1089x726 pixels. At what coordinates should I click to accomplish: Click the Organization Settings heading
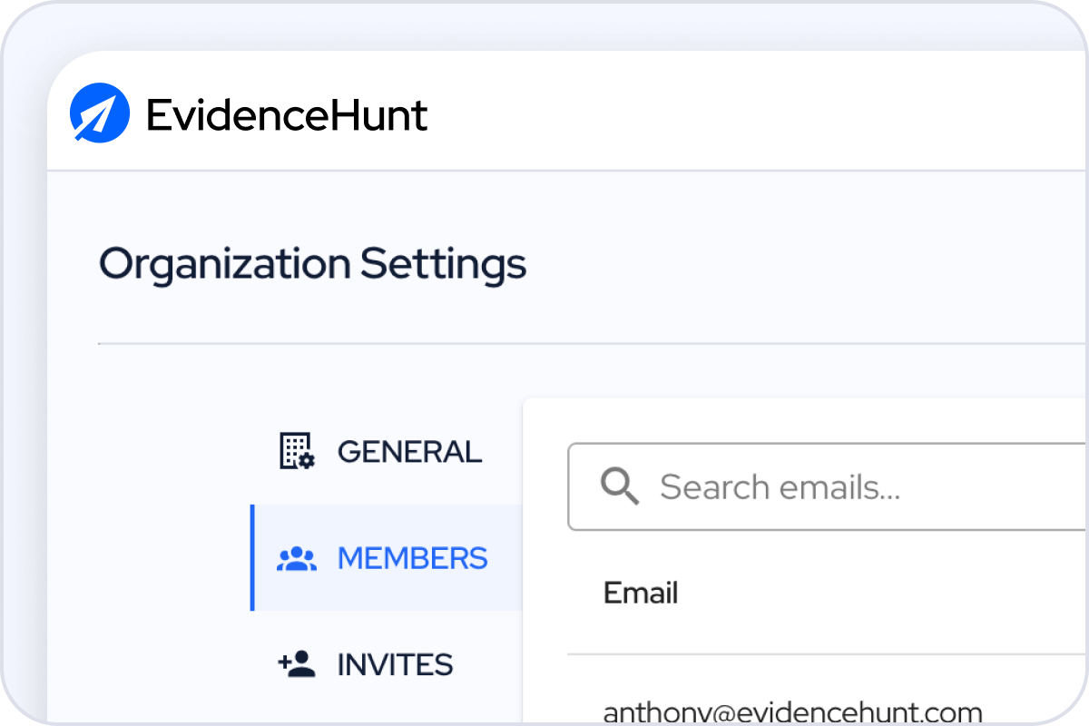point(313,264)
